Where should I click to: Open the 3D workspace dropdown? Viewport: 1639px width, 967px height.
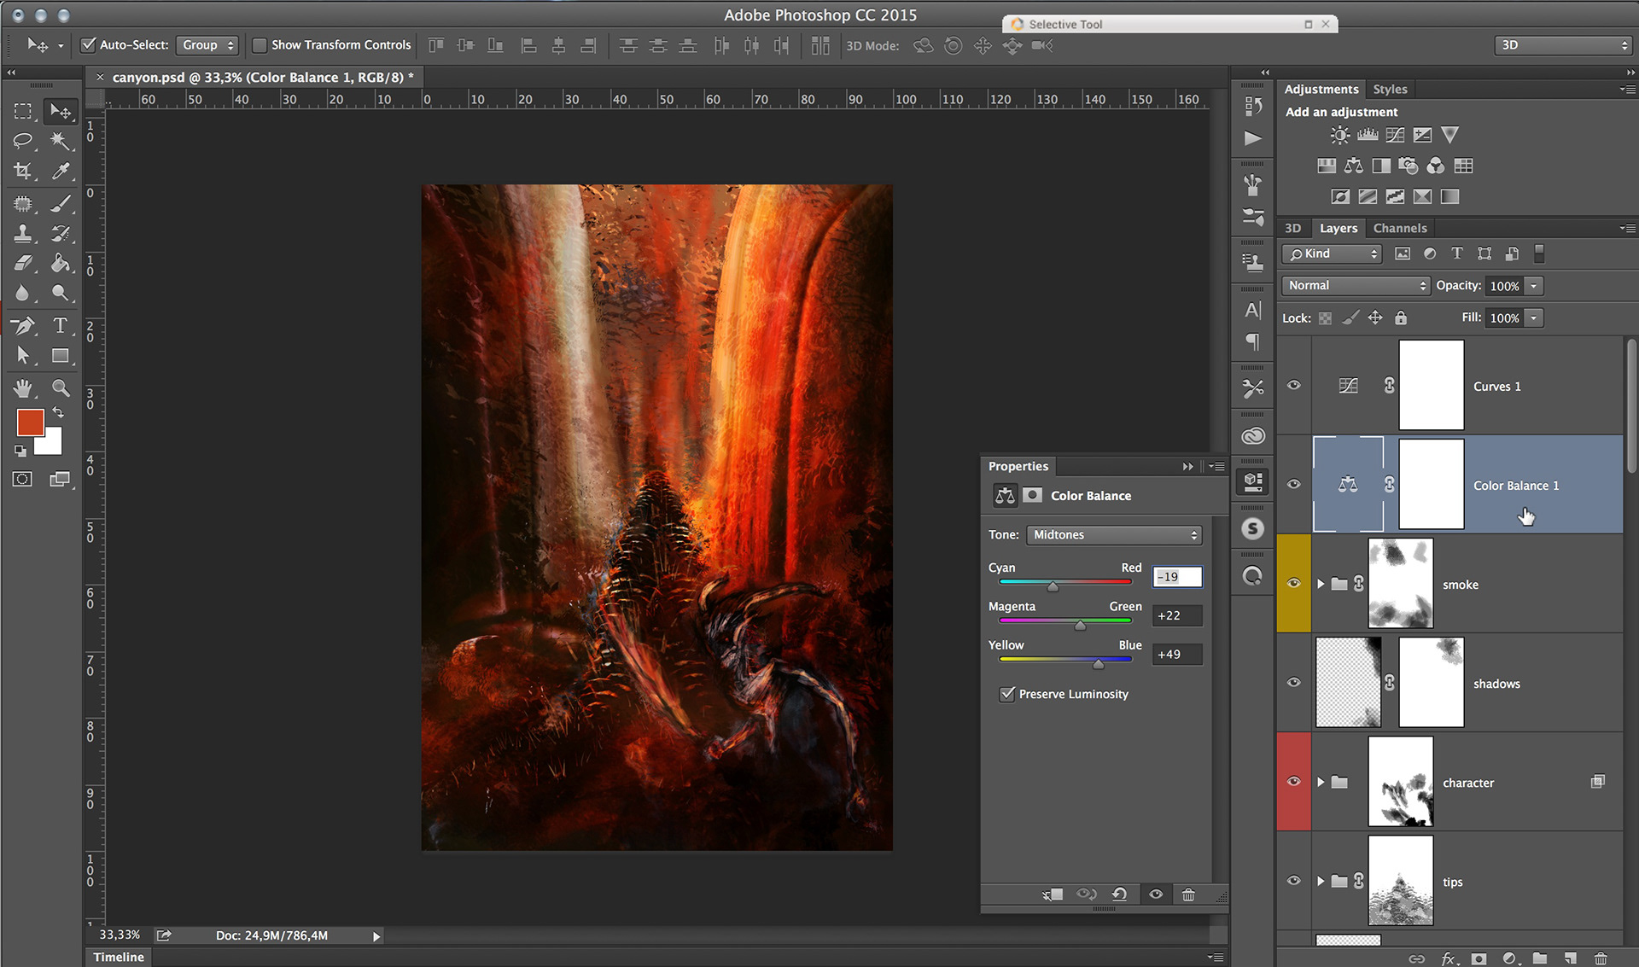tap(1564, 45)
